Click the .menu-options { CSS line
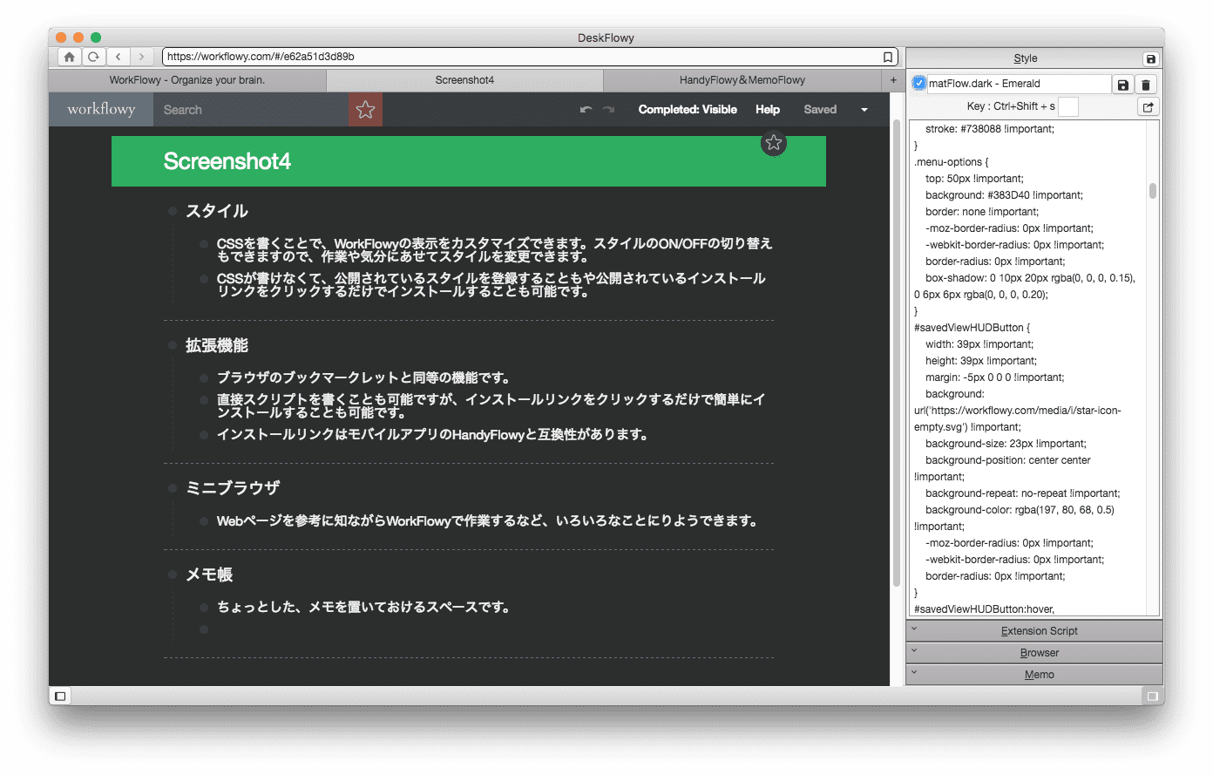The width and height of the screenshot is (1213, 775). pos(951,162)
